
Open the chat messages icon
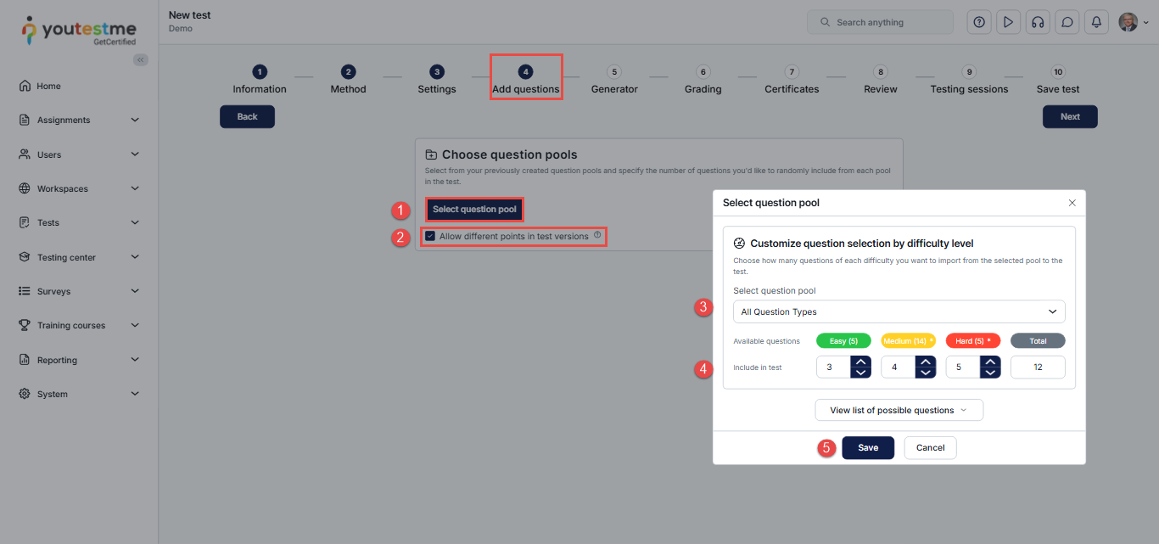click(1067, 23)
